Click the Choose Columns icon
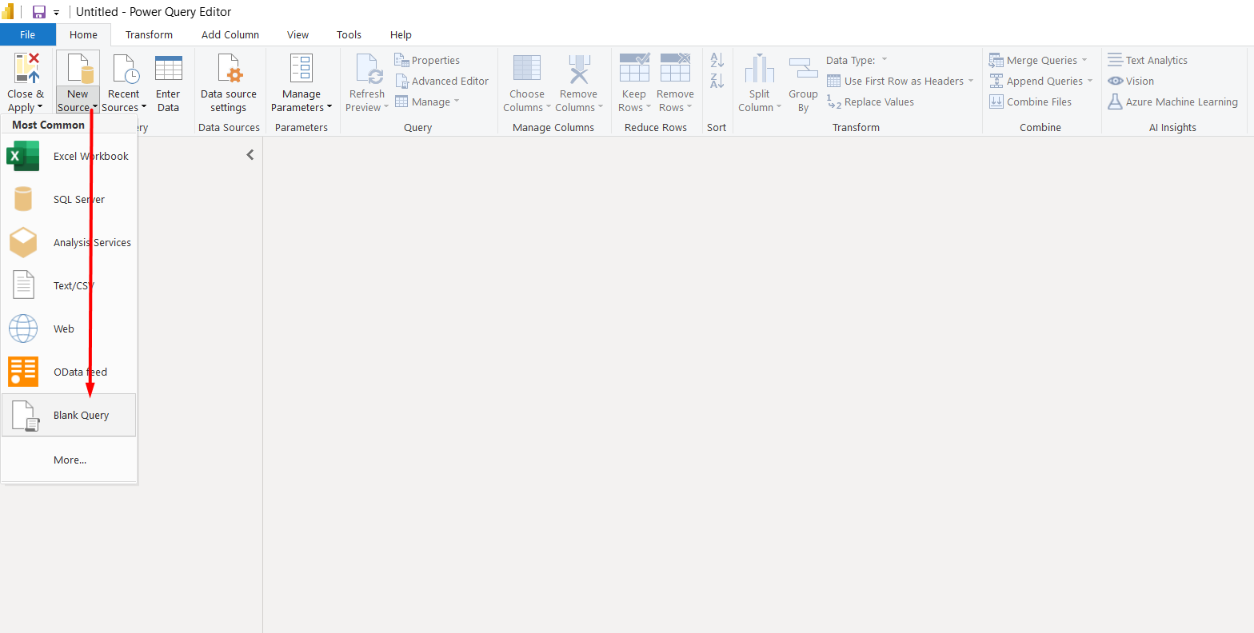Image resolution: width=1254 pixels, height=633 pixels. [x=527, y=68]
